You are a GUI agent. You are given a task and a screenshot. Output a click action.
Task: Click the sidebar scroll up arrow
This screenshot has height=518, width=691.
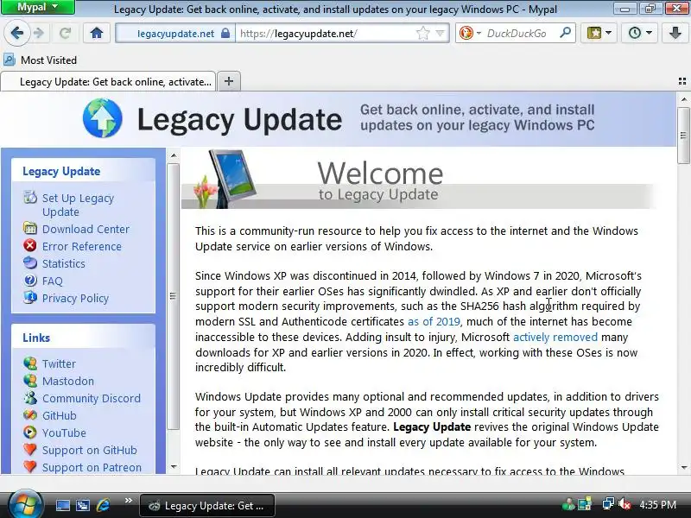point(174,155)
